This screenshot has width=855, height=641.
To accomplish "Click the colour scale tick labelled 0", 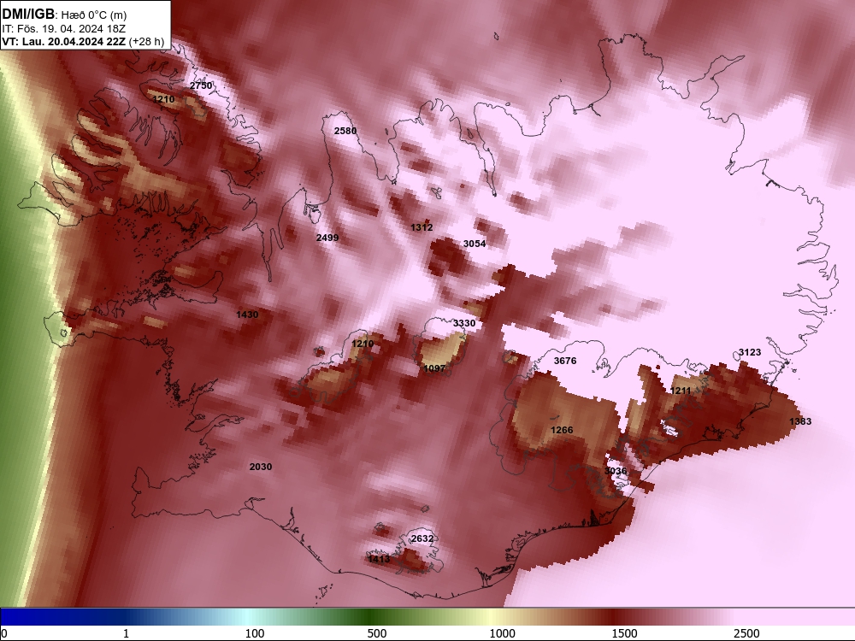I will pyautogui.click(x=5, y=633).
